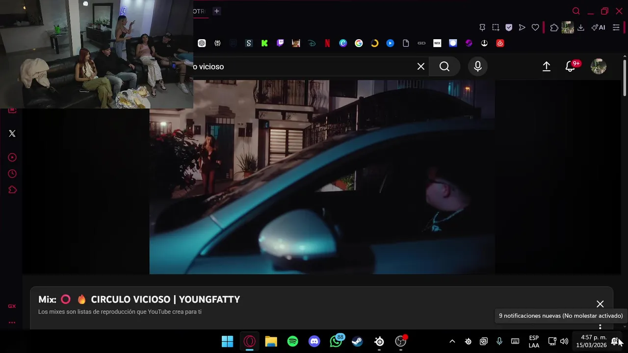Open the YouTube account avatar menu

(x=599, y=66)
